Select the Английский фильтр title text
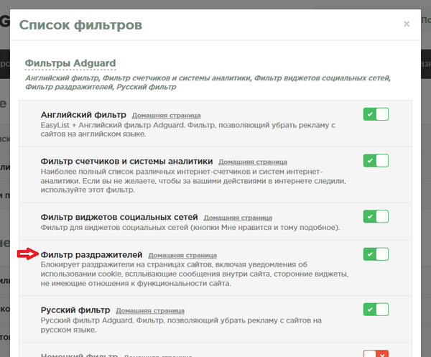The image size is (431, 357). pyautogui.click(x=83, y=115)
